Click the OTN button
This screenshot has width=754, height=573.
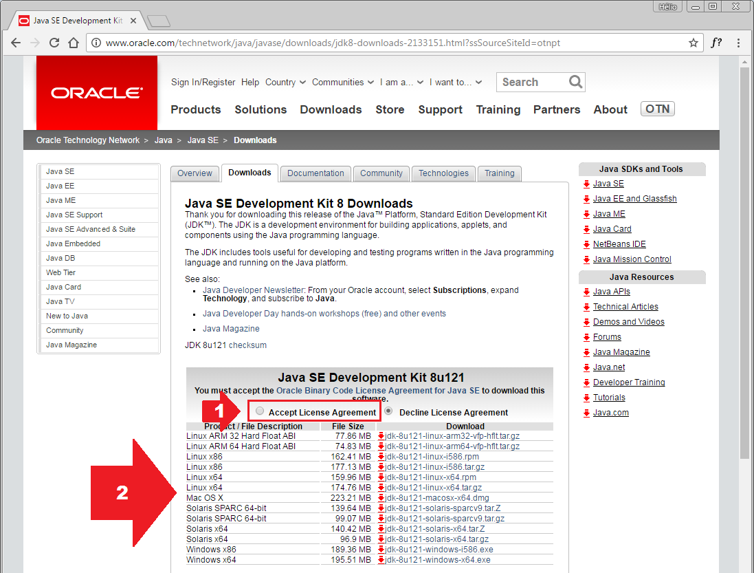(x=657, y=109)
